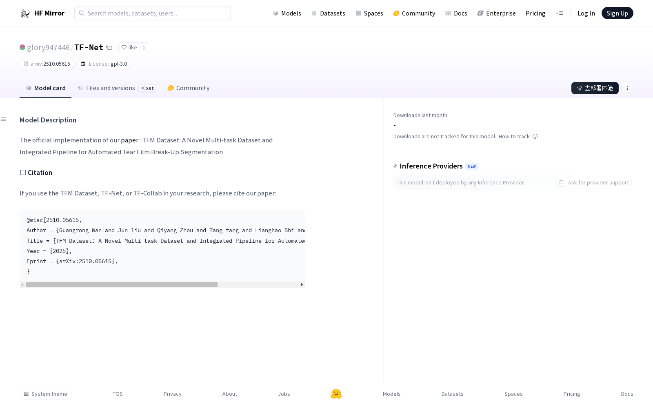Click the Sign Up button
Viewport: 653px width, 408px height.
point(617,13)
